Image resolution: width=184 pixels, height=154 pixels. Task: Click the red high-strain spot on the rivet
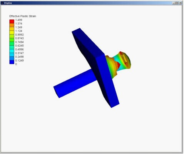tap(119, 65)
